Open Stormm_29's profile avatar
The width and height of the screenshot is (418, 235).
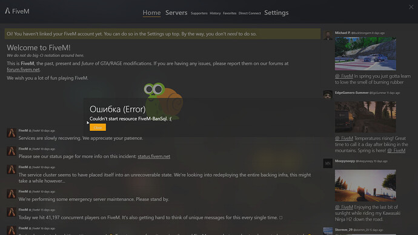coord(328,231)
